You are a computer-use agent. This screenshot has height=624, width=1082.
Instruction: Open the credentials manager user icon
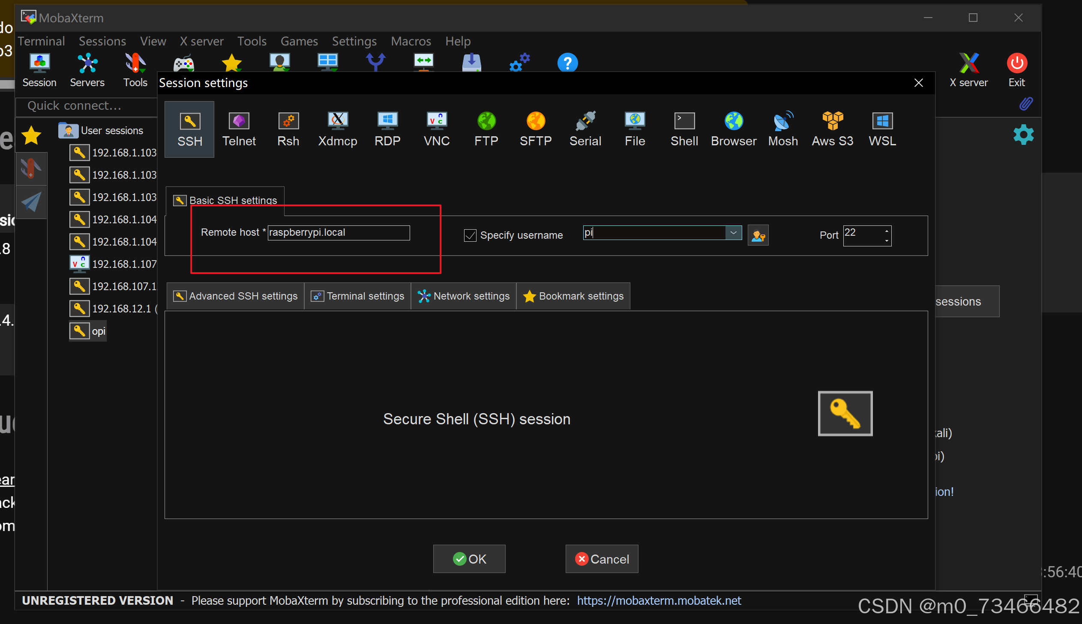758,235
